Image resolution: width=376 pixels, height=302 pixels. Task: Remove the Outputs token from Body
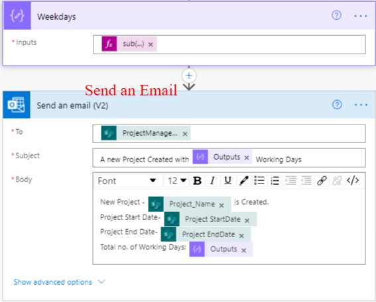[x=243, y=250]
